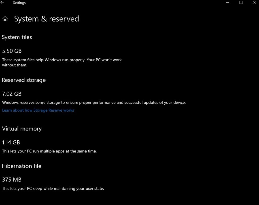The height and width of the screenshot is (205, 259).
Task: Close the Settings window
Action: click(254, 3)
